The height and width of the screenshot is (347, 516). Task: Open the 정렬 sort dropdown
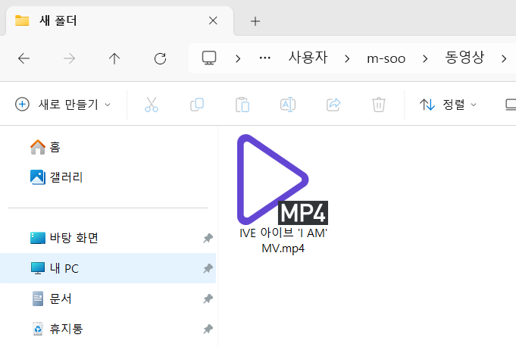(x=449, y=105)
